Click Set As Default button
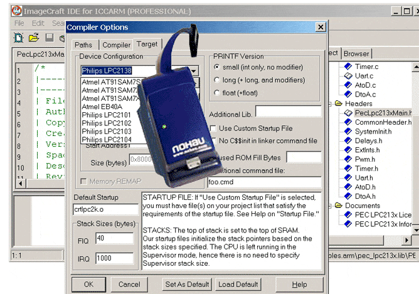The image size is (419, 294). (187, 285)
